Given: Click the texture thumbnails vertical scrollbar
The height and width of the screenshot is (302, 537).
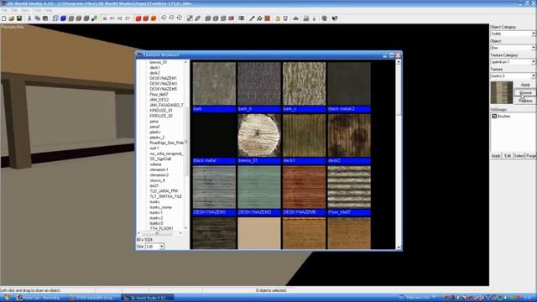Looking at the screenshot, I should coord(399,154).
